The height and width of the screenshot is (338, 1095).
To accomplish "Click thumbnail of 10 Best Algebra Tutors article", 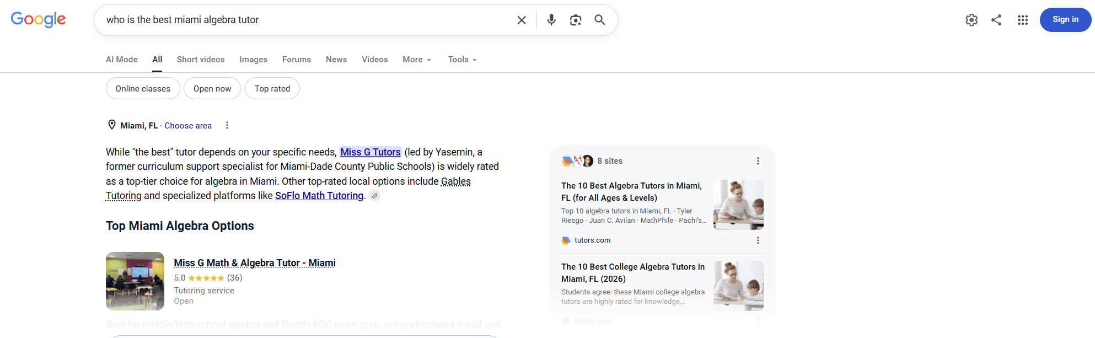I will click(738, 205).
